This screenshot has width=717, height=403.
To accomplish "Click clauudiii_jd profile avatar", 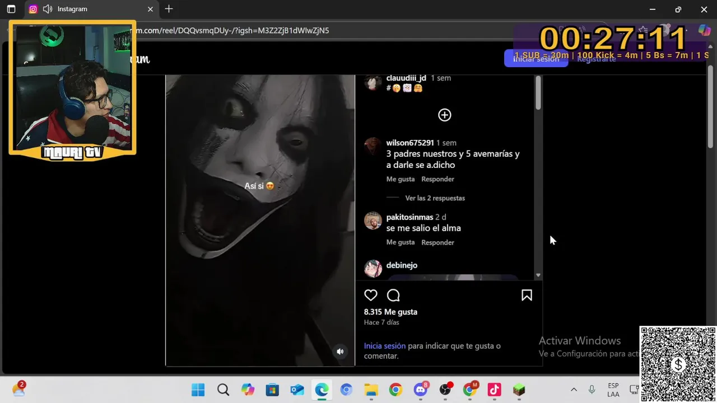I will (373, 82).
